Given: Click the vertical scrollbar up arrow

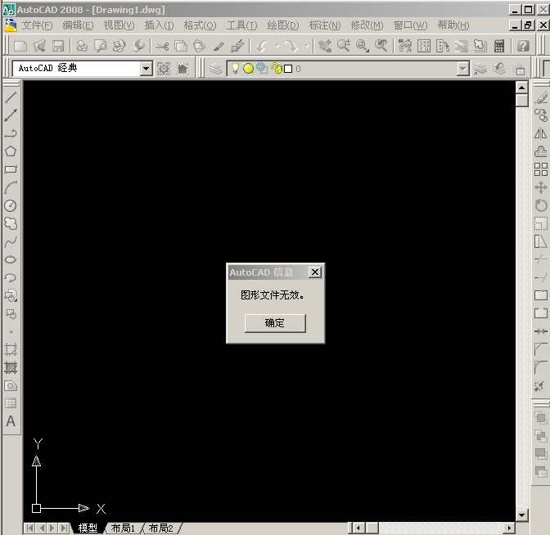Looking at the screenshot, I should [x=522, y=88].
